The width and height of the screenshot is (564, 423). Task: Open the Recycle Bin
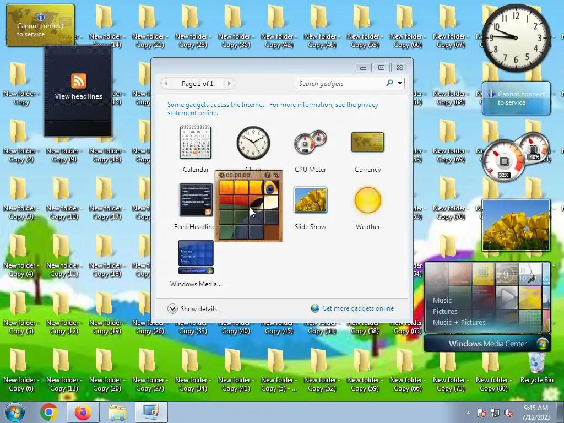coord(536,367)
